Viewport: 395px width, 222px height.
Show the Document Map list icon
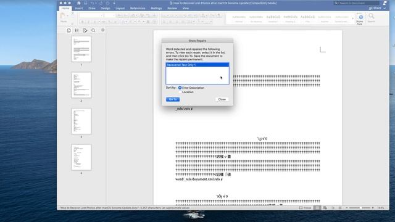tap(77, 30)
